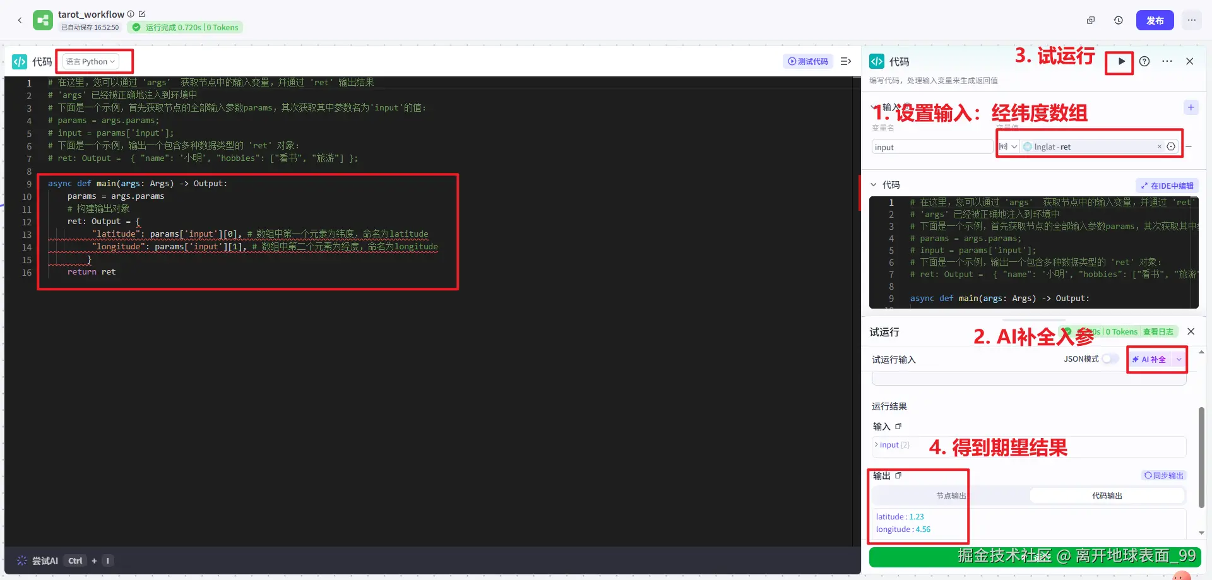The height and width of the screenshot is (580, 1212).
Task: Copy the 输出 run result
Action: point(898,475)
